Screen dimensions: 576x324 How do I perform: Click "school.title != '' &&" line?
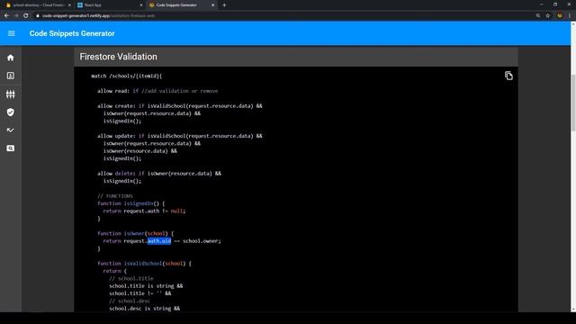tap(140, 293)
